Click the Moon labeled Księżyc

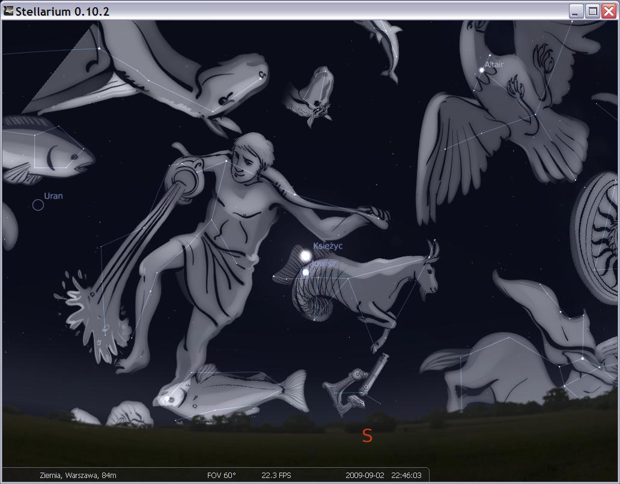(x=306, y=257)
